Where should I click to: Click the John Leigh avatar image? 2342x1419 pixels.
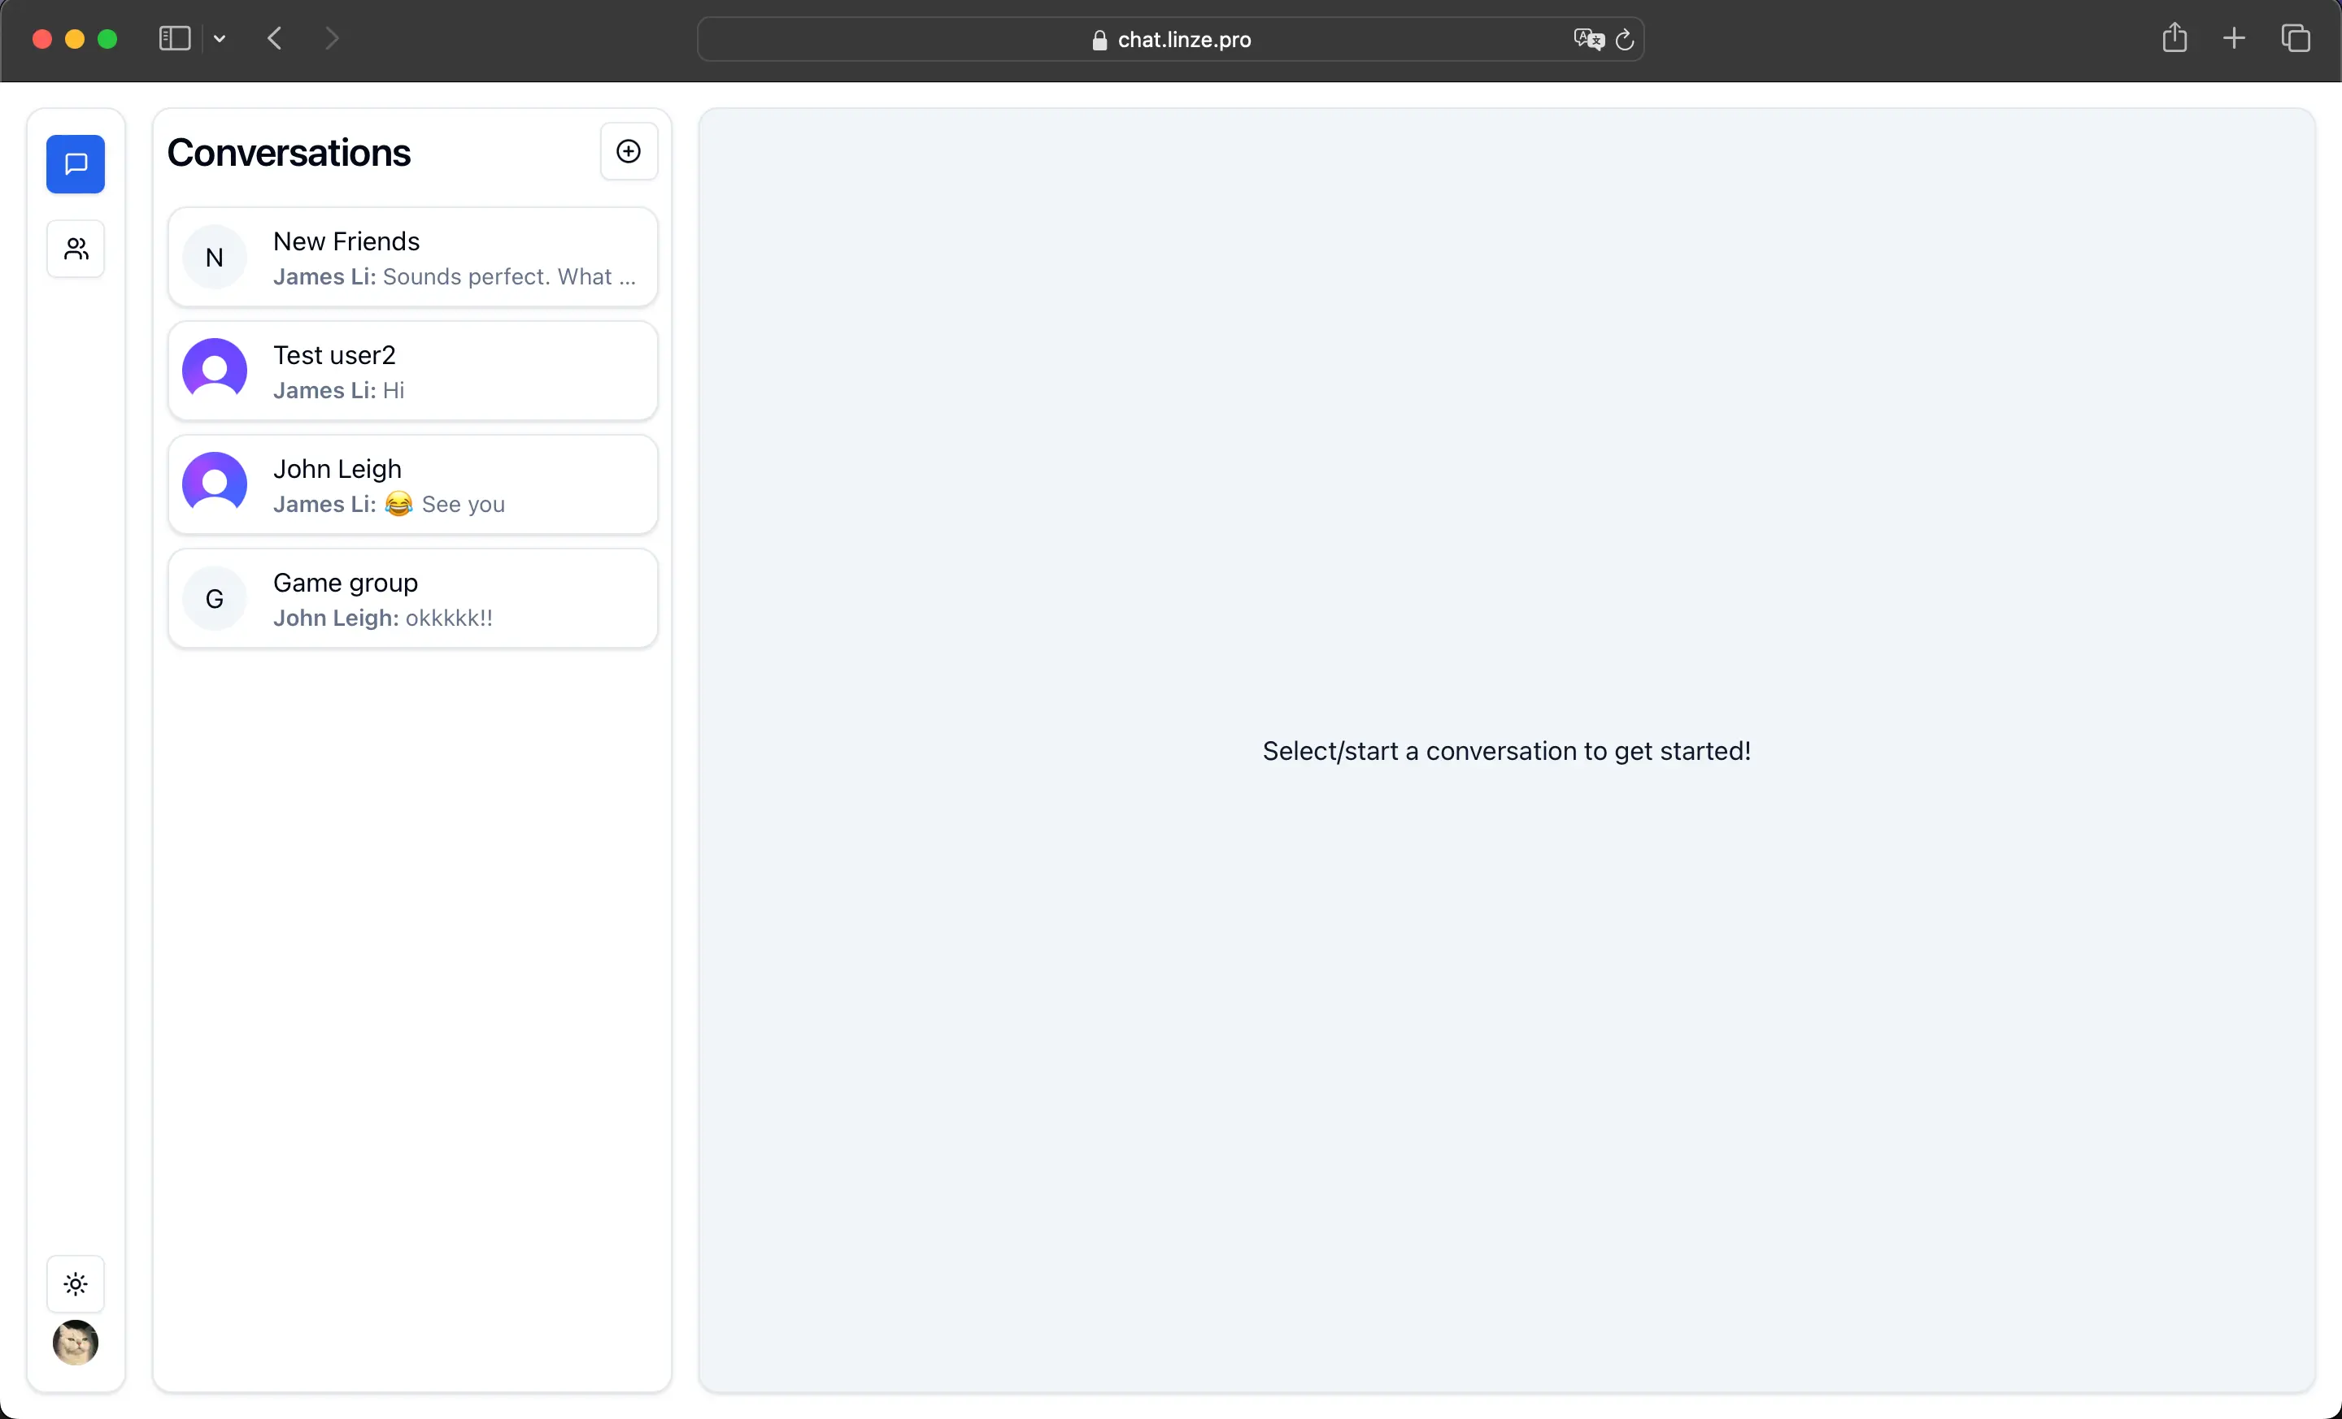215,484
